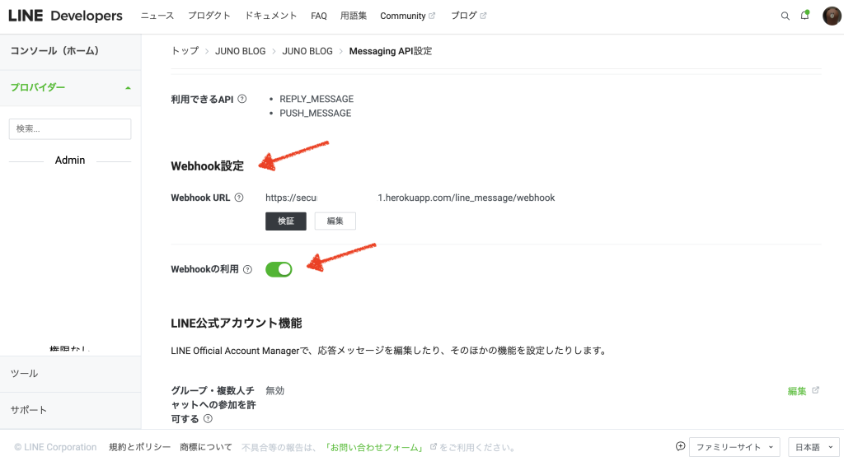Click the 編集 button under Webhook URL
This screenshot has height=461, width=844.
[335, 221]
